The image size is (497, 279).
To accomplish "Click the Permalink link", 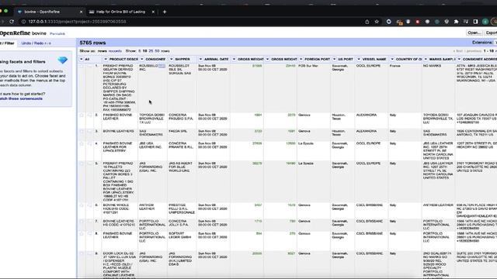I will click(57, 34).
